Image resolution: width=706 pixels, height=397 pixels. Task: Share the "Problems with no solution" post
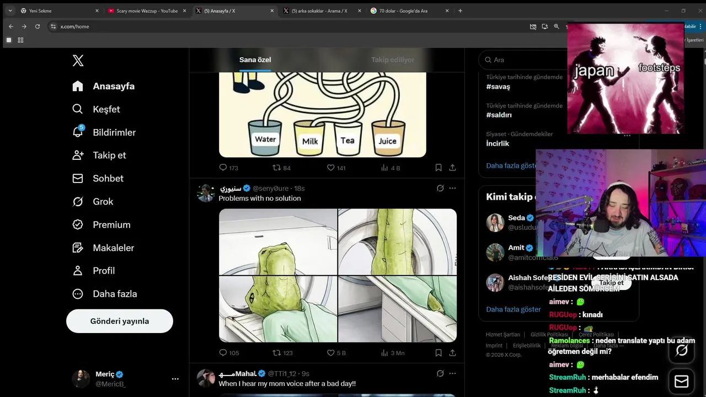pyautogui.click(x=452, y=353)
